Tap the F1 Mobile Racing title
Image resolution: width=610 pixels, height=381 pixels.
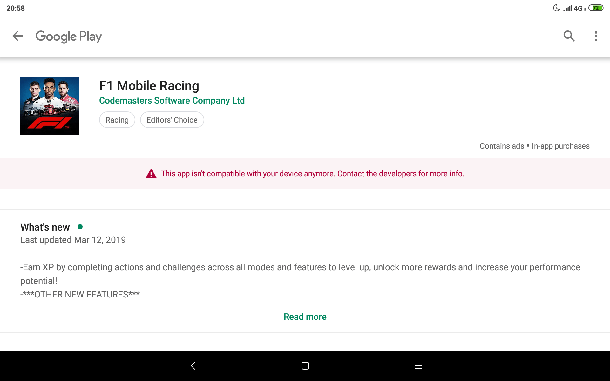coord(149,86)
